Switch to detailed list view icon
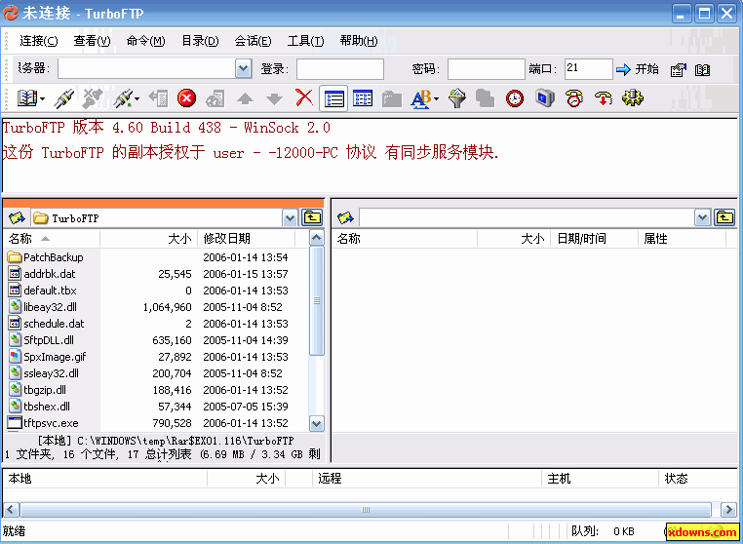743x544 pixels. (333, 98)
